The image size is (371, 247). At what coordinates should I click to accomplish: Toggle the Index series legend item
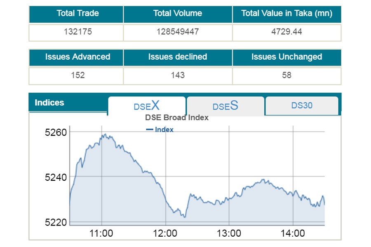click(160, 130)
